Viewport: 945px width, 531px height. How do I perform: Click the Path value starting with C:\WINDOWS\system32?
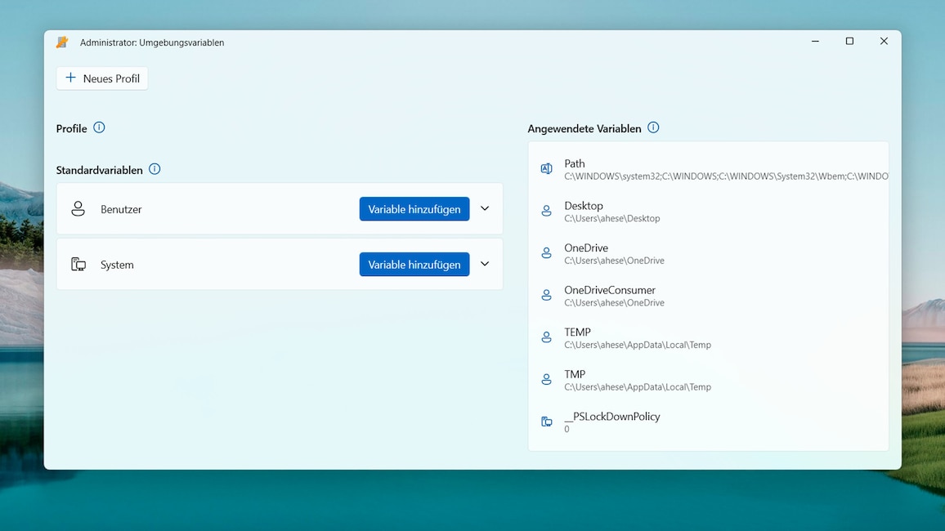[x=726, y=176]
